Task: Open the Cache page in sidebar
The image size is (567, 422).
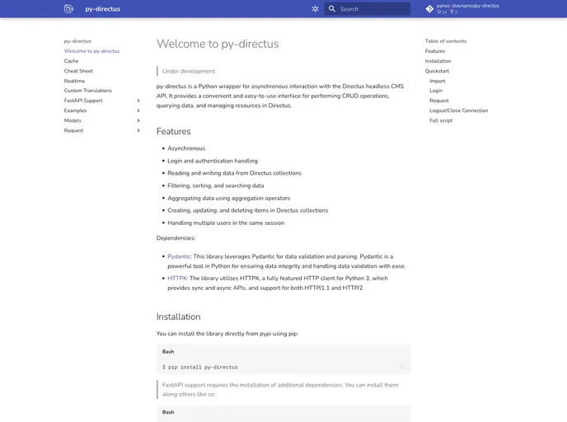Action: (x=71, y=61)
